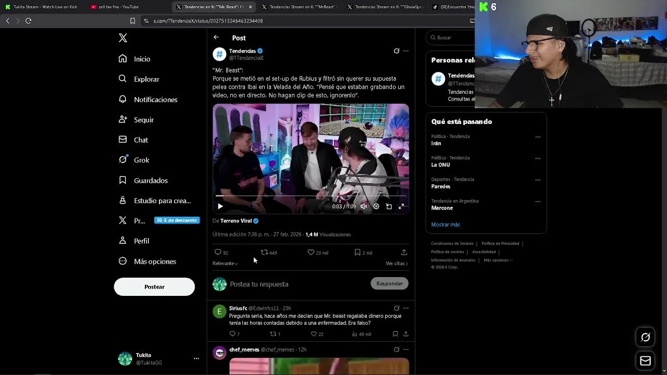This screenshot has height=375, width=667.
Task: Close the active Tendencias browser tab
Action: [x=251, y=7]
